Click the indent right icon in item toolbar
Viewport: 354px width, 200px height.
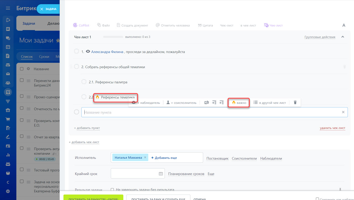(214, 102)
